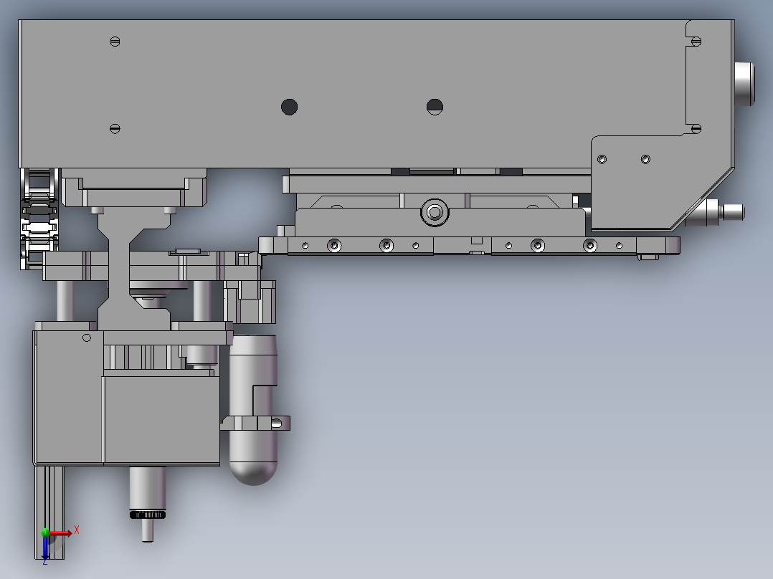The height and width of the screenshot is (579, 773).
Task: Select the clamp bracket holding the capsule cylinder
Action: point(256,423)
